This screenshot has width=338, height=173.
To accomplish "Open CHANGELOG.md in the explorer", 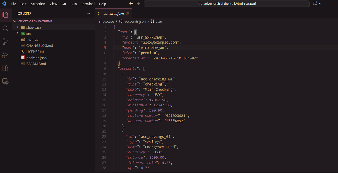I will tap(40, 46).
